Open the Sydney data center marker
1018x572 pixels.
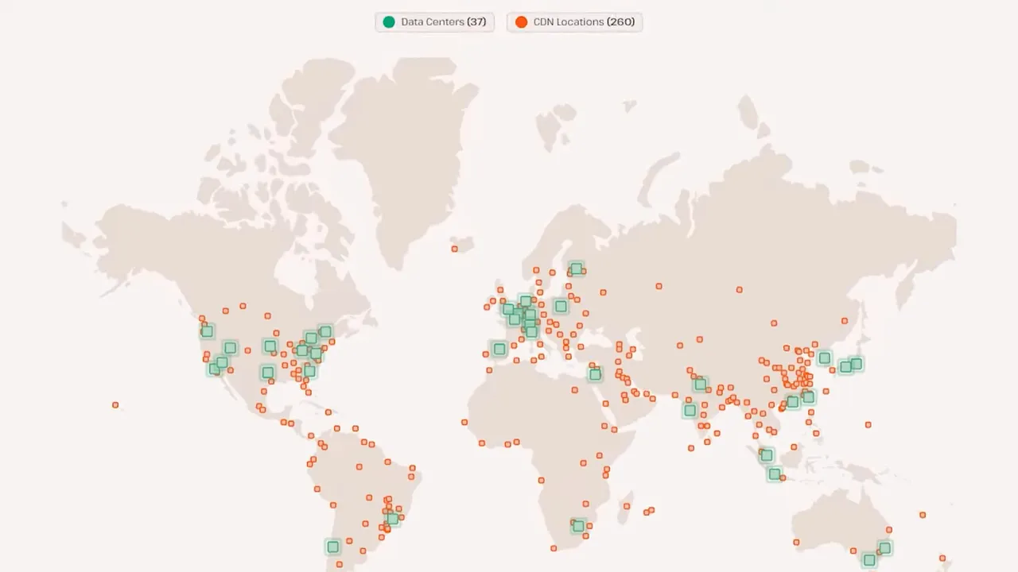(x=885, y=548)
